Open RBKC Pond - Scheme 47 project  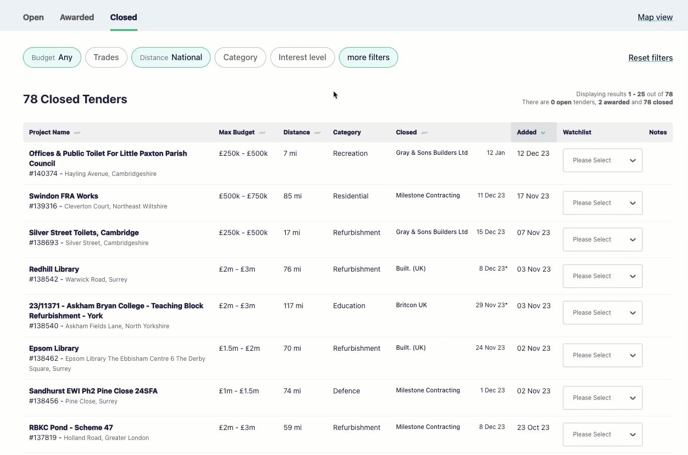pyautogui.click(x=71, y=427)
